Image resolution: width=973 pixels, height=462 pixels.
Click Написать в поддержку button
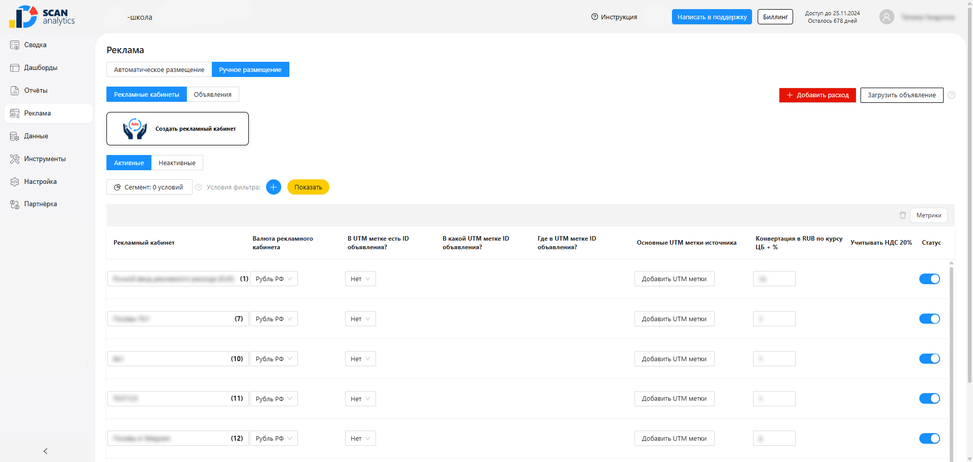pyautogui.click(x=712, y=17)
